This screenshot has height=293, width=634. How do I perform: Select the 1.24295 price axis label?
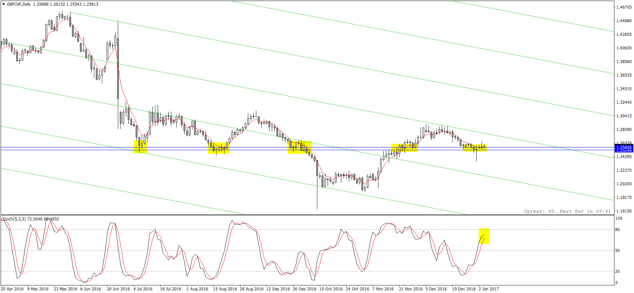click(x=624, y=156)
